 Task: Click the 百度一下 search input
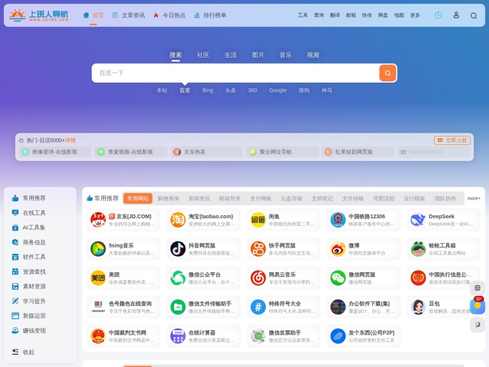[x=235, y=73]
